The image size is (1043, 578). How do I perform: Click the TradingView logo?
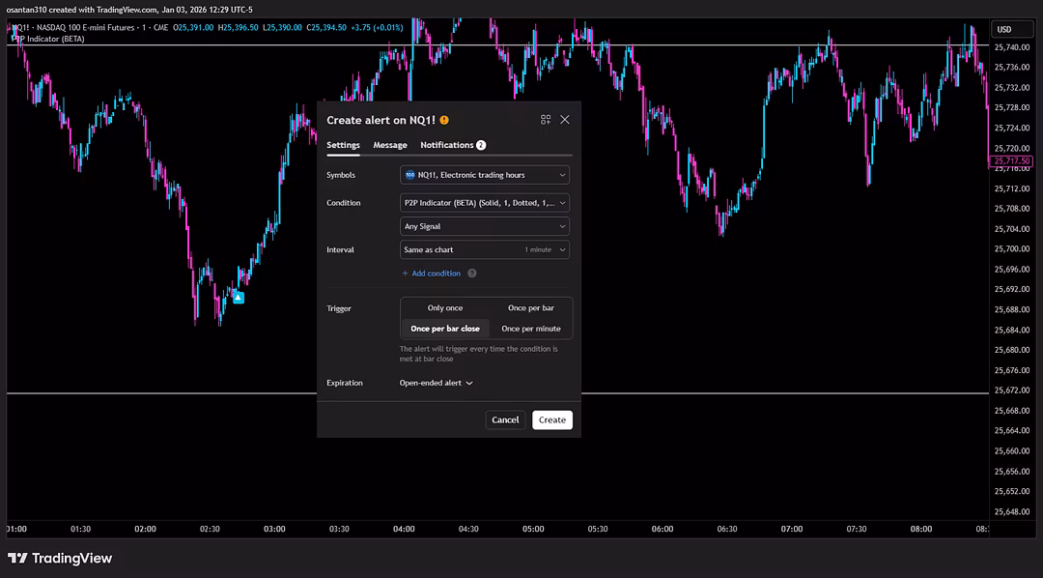click(60, 558)
